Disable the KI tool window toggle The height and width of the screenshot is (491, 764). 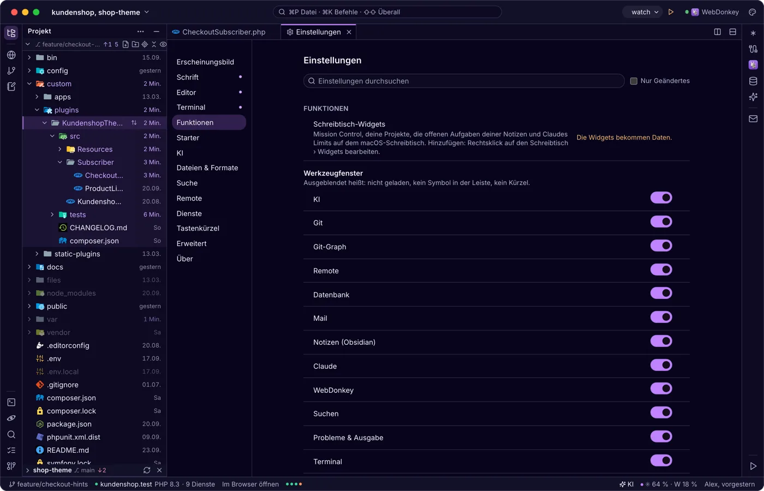tap(661, 198)
